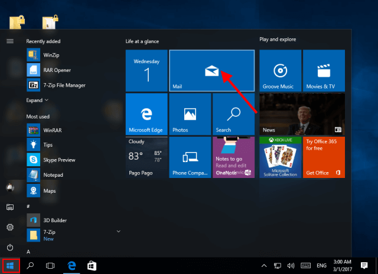The height and width of the screenshot is (274, 378).
Task: Open the hamburger menu in Start
Action: [10, 41]
